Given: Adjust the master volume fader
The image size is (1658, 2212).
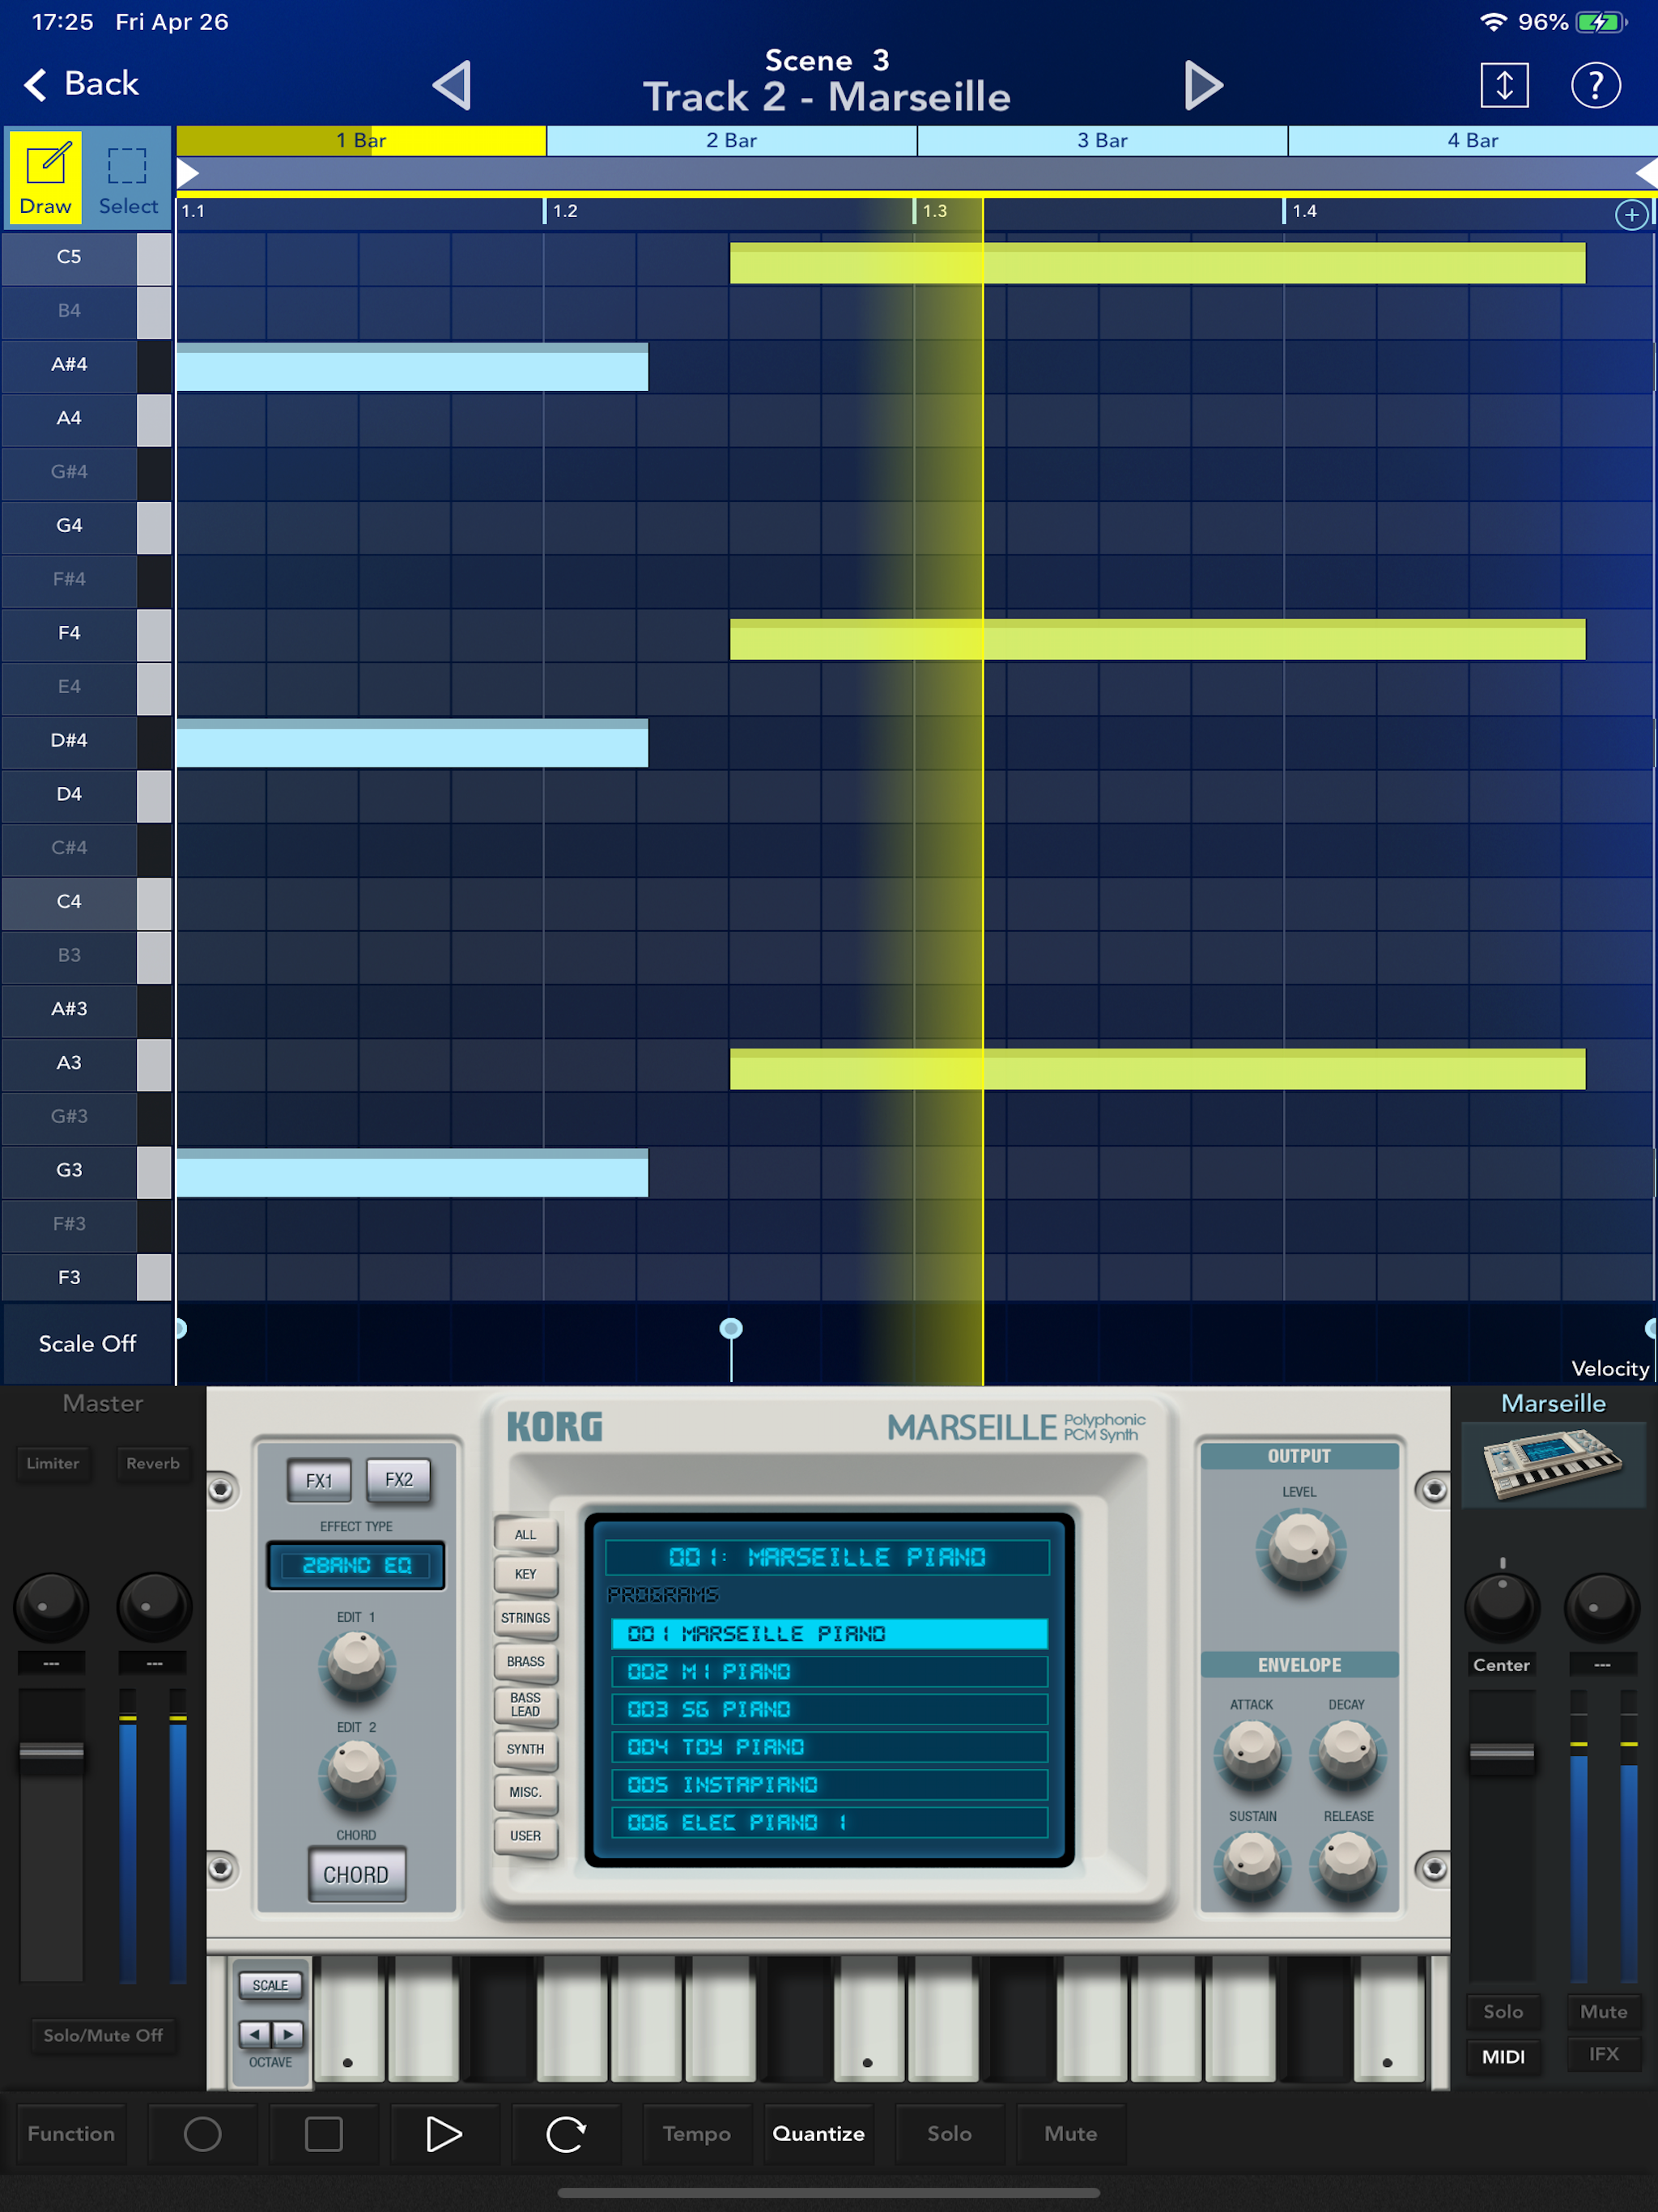Looking at the screenshot, I should point(51,1752).
